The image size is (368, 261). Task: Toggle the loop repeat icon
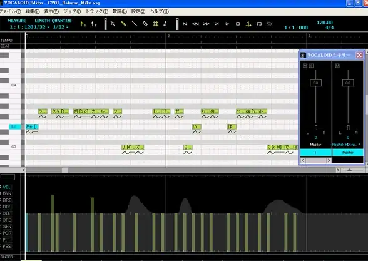(259, 24)
